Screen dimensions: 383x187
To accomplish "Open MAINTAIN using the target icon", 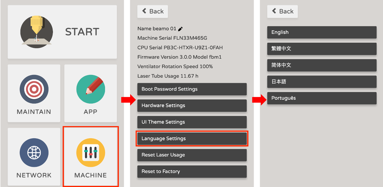I will coord(34,89).
